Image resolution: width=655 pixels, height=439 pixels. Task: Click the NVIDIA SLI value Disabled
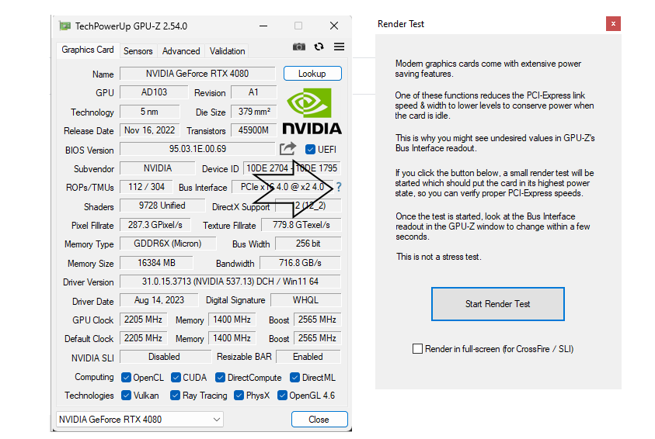point(164,357)
